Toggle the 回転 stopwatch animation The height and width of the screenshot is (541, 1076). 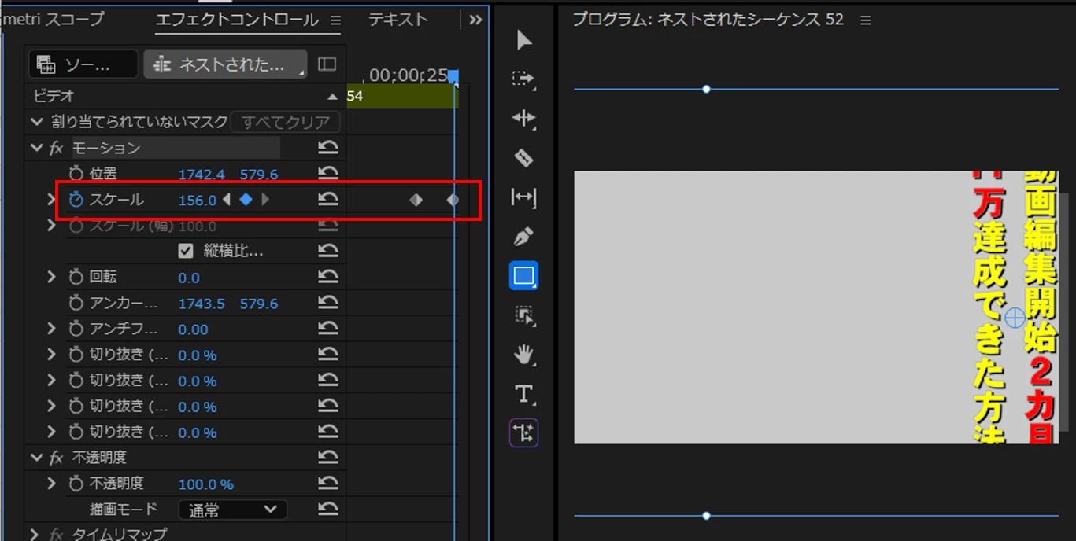click(x=76, y=278)
